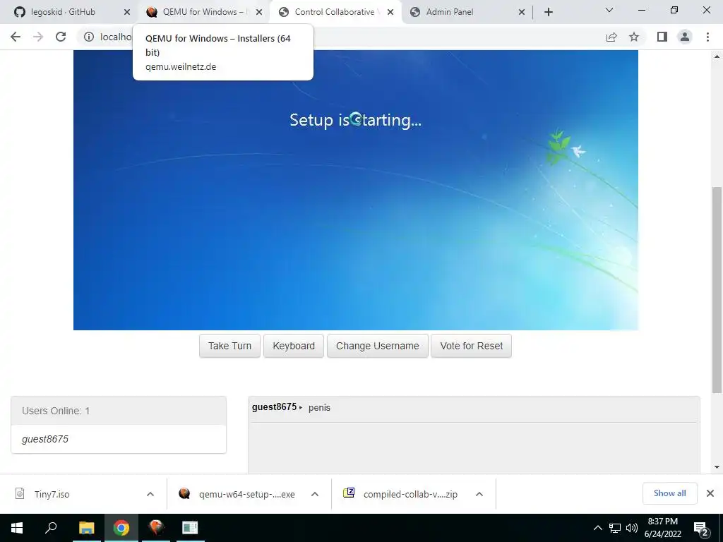Image resolution: width=723 pixels, height=542 pixels.
Task: Open the tab search chevron
Action: pos(609,10)
